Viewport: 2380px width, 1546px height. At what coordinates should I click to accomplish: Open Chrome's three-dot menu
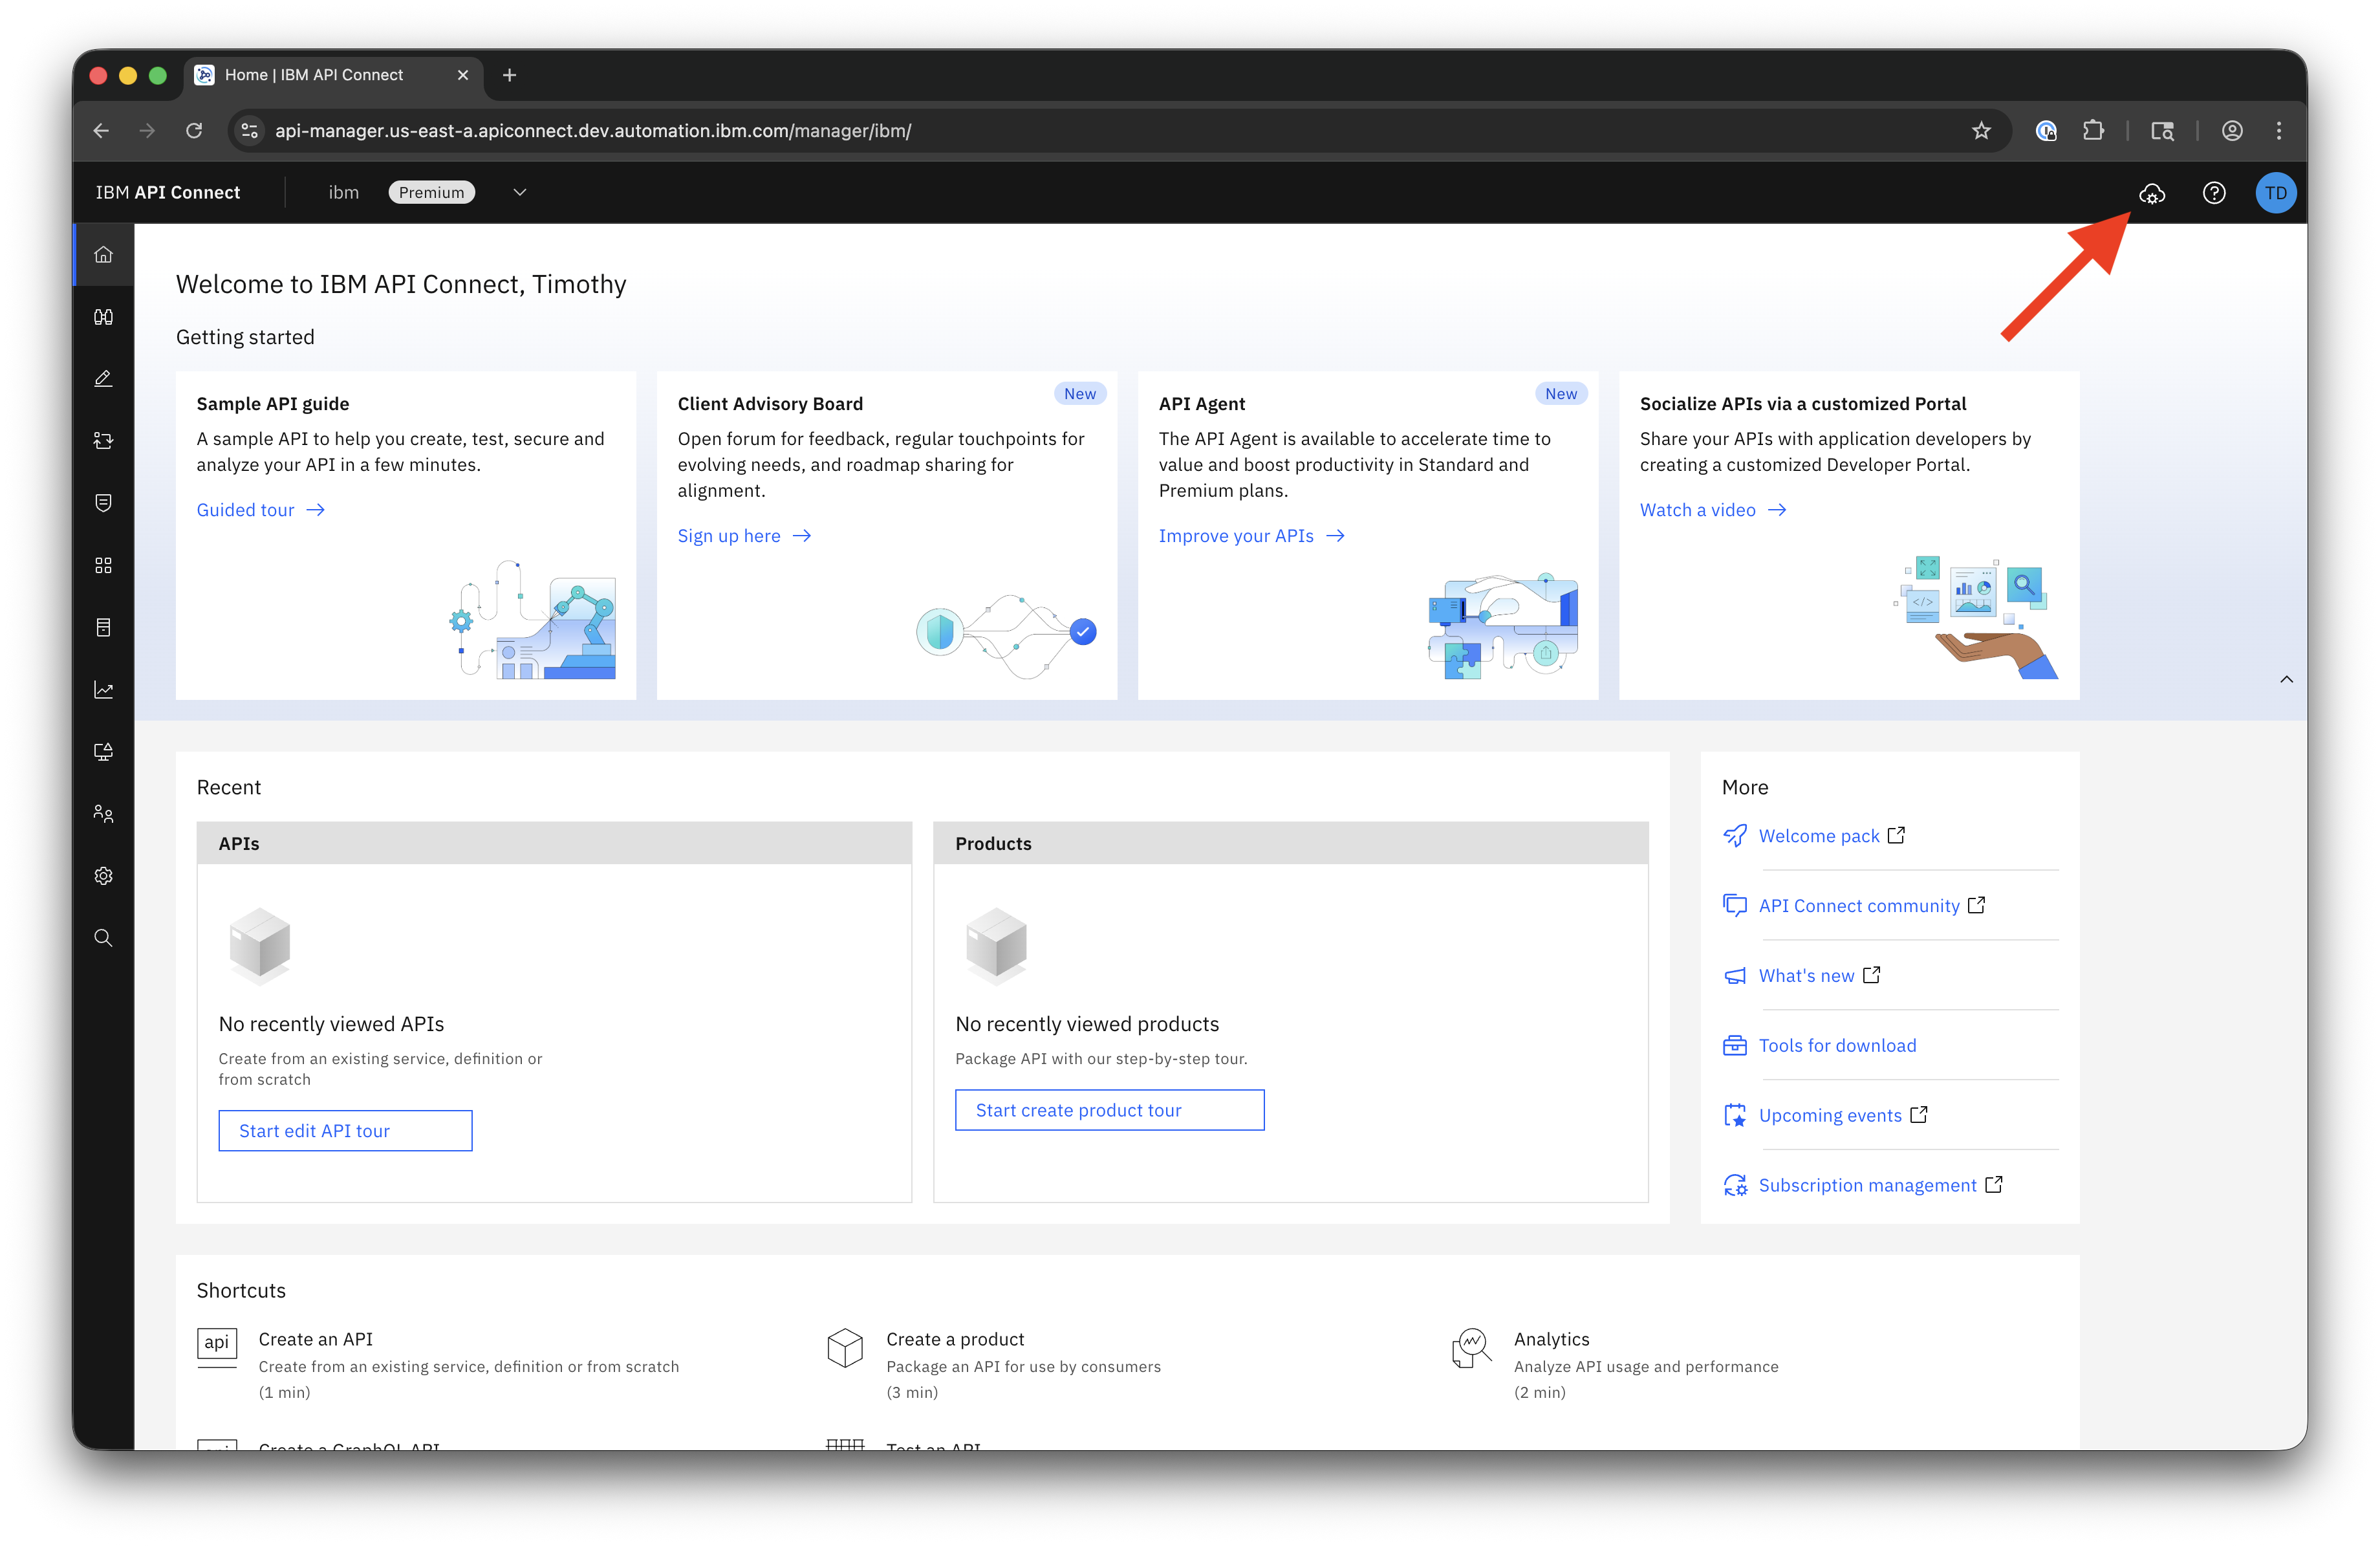coord(2279,131)
